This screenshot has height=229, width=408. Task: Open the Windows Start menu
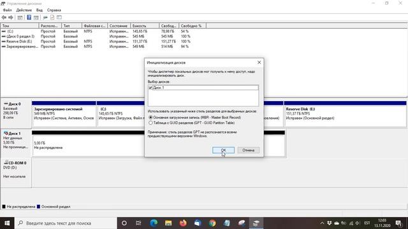click(x=7, y=223)
